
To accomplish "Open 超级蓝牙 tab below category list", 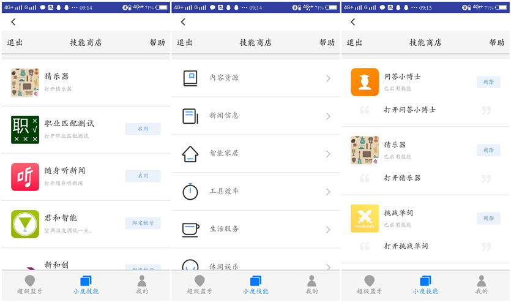I will (200, 285).
